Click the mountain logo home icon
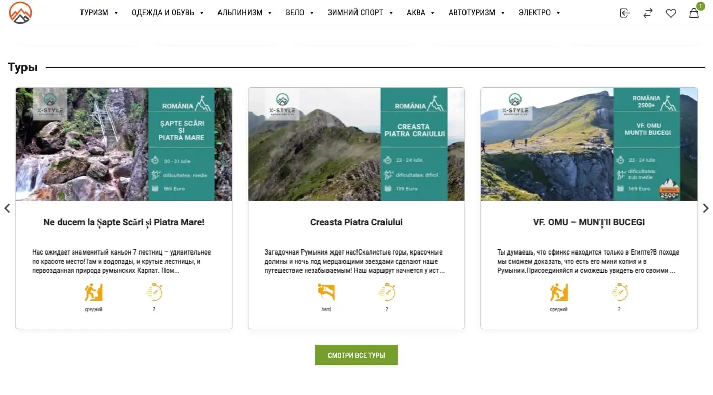713x395 pixels. (20, 13)
